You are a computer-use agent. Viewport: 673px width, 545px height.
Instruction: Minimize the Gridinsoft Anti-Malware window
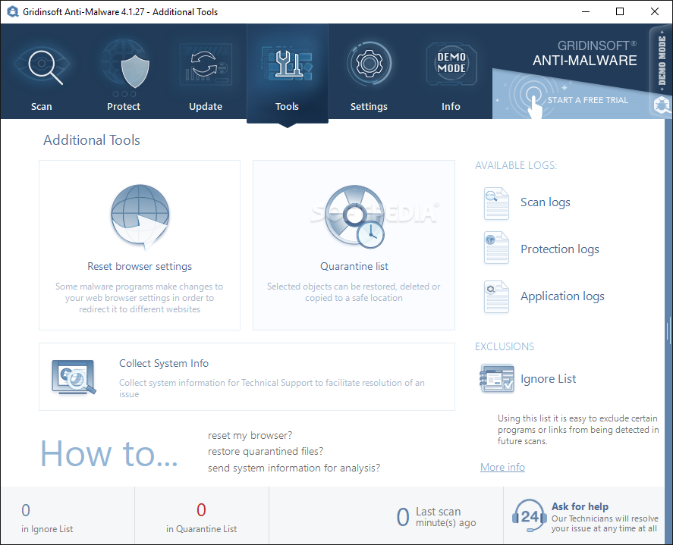click(586, 11)
